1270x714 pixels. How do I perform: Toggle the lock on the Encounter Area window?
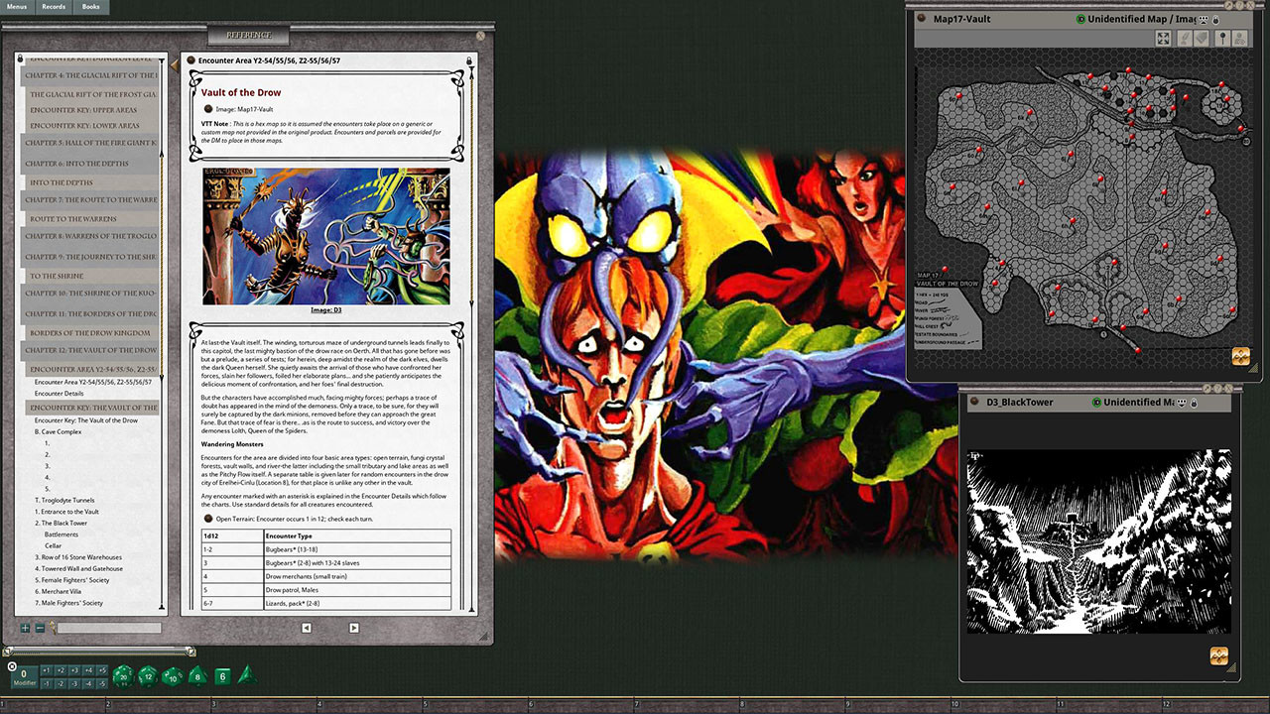point(469,61)
